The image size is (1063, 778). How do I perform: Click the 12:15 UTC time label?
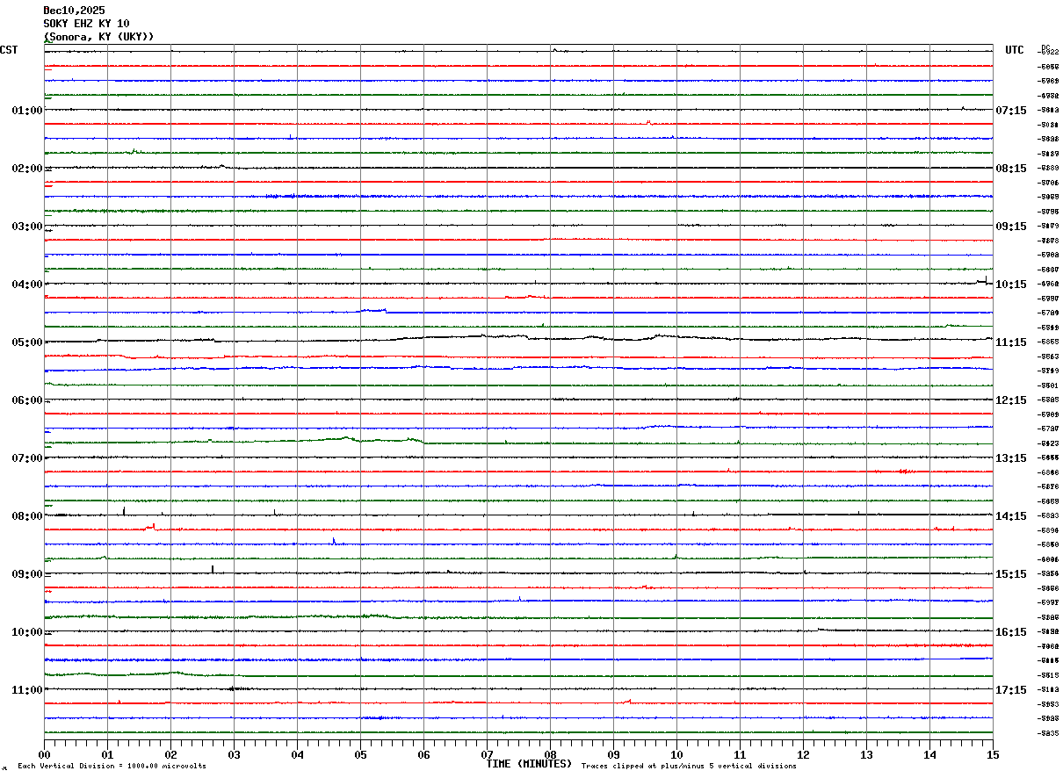pos(1011,400)
